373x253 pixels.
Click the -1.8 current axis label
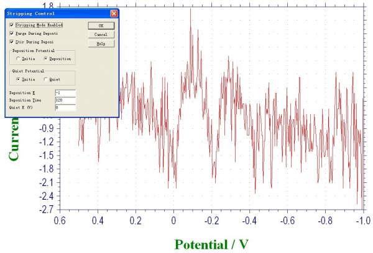point(47,169)
